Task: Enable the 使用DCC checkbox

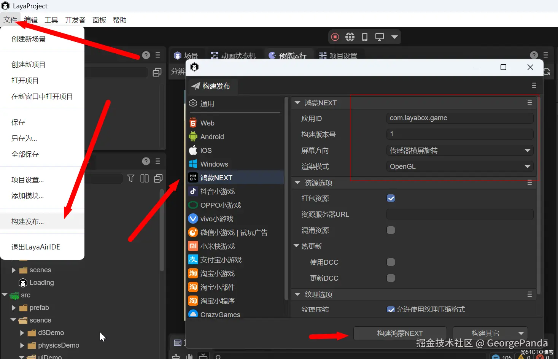Action: coord(391,262)
